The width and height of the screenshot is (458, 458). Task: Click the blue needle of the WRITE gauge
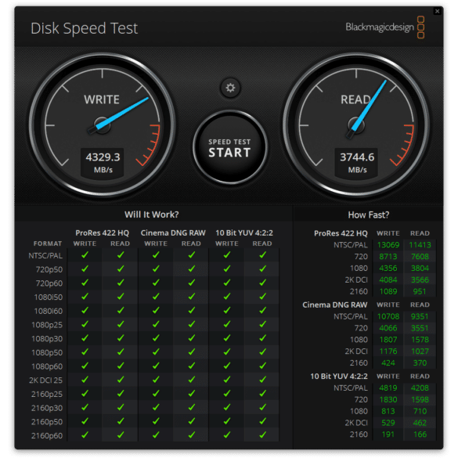[x=123, y=113]
